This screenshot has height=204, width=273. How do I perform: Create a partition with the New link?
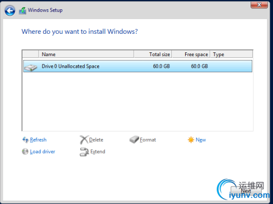tap(201, 140)
